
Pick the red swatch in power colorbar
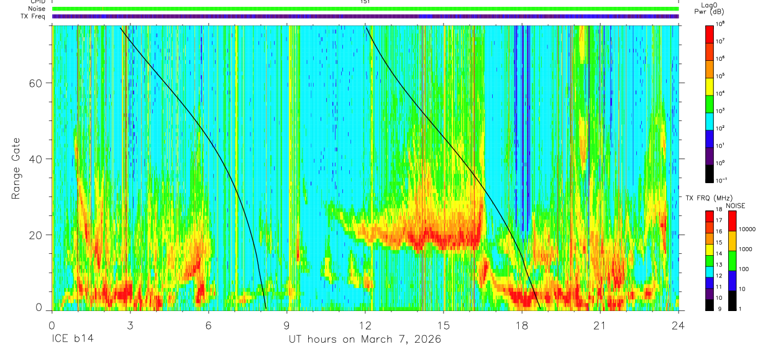tap(710, 34)
